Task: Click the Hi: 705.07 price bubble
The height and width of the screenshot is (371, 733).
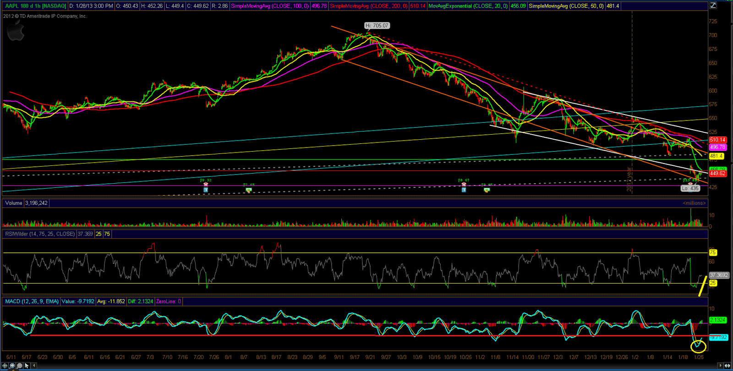Action: tap(377, 26)
